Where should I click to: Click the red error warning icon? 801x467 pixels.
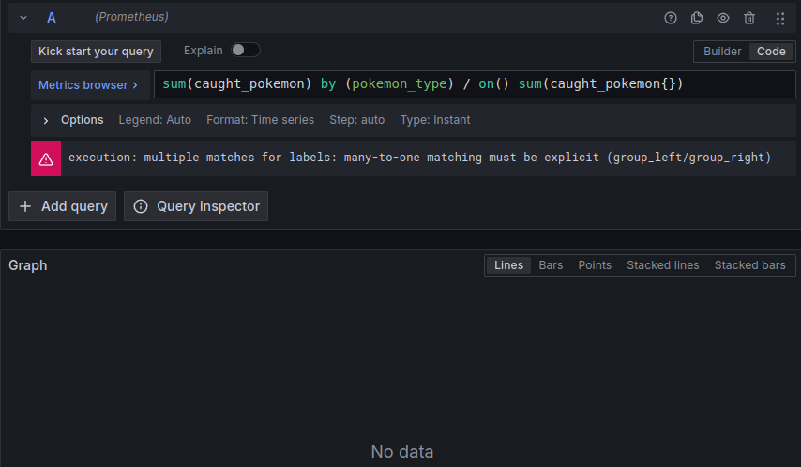(46, 158)
